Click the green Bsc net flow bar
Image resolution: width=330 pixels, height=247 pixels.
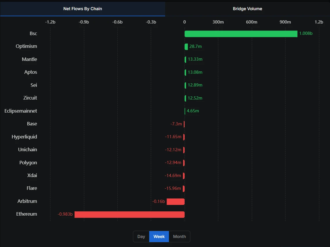(240, 33)
